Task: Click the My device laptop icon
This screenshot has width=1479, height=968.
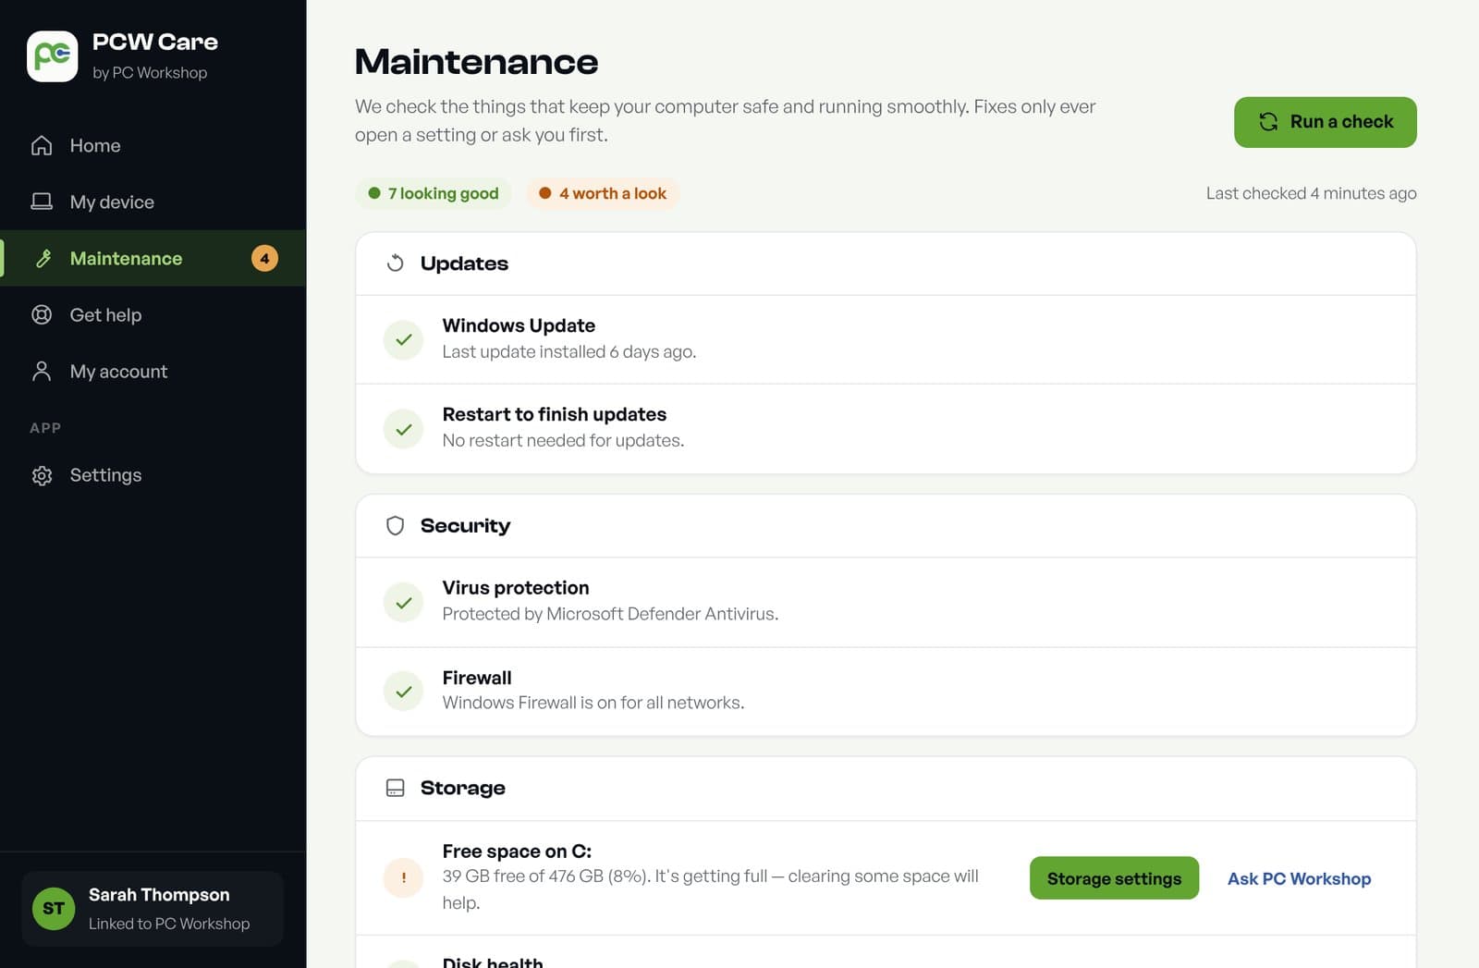Action: click(x=42, y=202)
